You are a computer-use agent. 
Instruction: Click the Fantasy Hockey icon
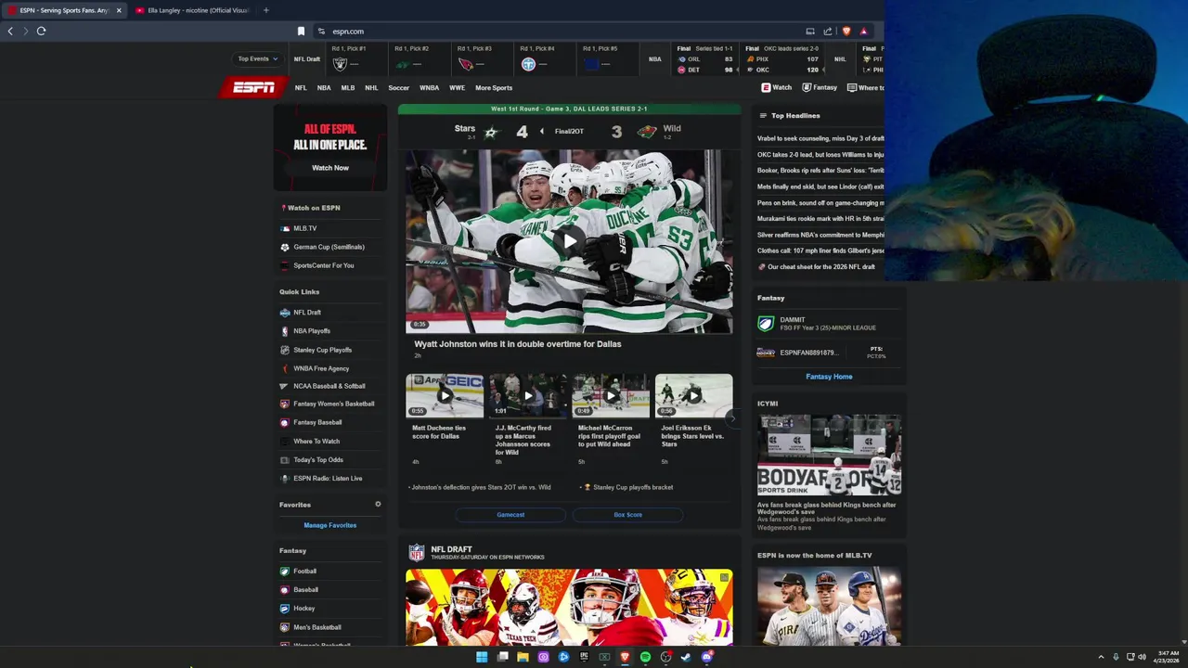[x=285, y=609]
